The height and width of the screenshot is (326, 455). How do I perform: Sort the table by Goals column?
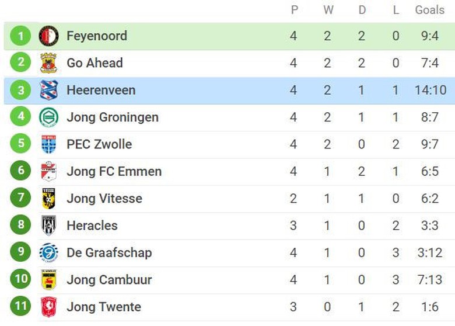click(x=429, y=9)
